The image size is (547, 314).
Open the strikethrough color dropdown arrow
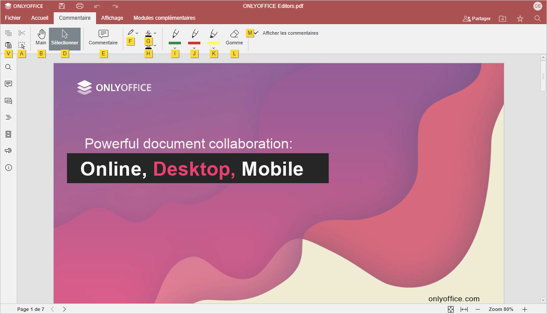point(155,33)
